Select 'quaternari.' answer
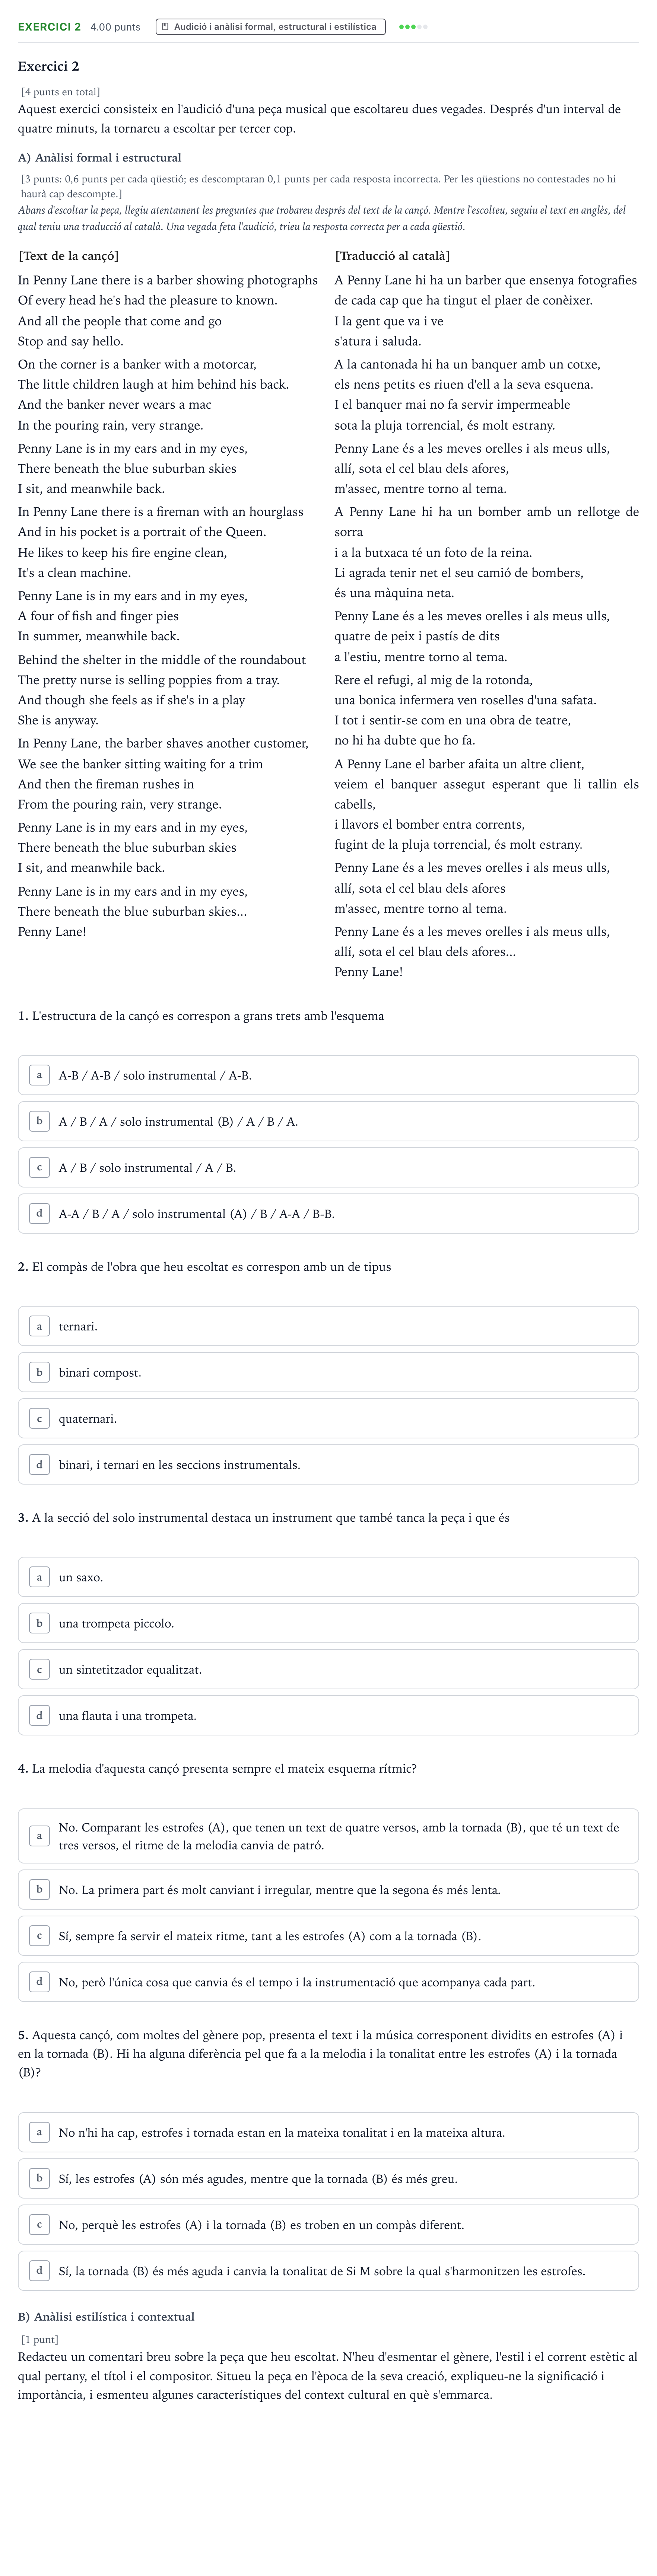 (328, 1418)
